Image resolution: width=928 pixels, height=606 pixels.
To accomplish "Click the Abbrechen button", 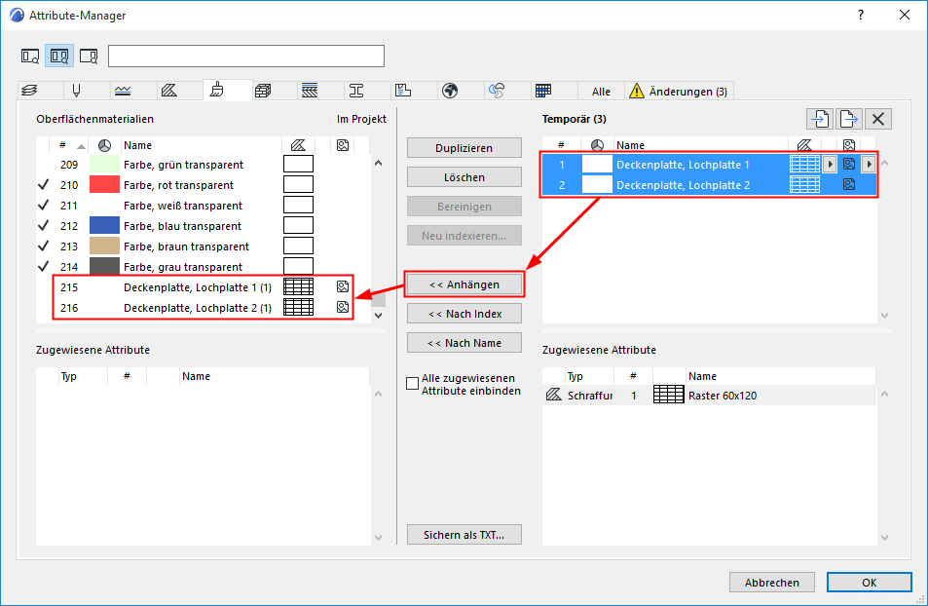I will pyautogui.click(x=772, y=583).
